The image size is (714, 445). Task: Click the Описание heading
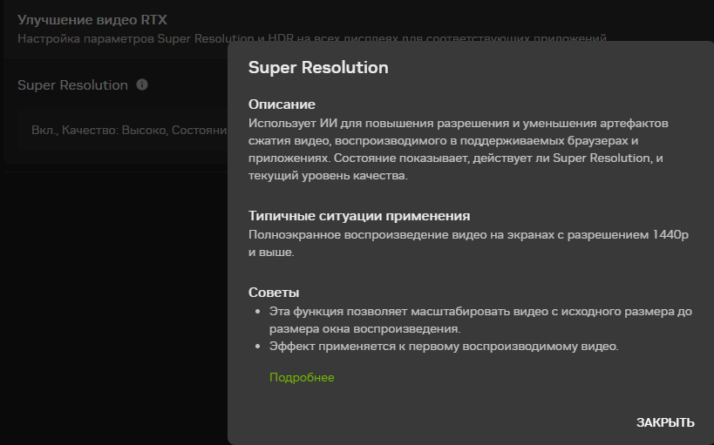[x=282, y=105]
